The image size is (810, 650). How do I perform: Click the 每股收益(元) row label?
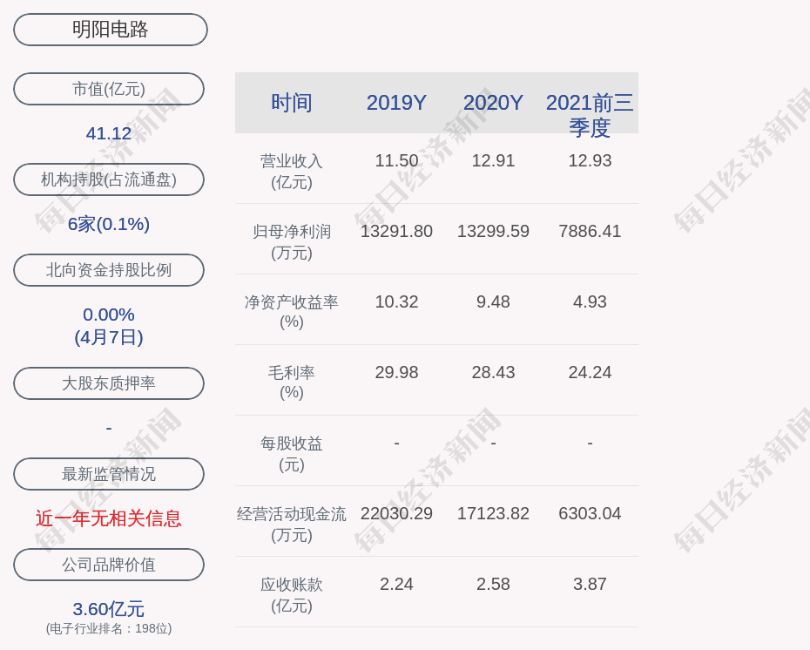click(x=292, y=454)
